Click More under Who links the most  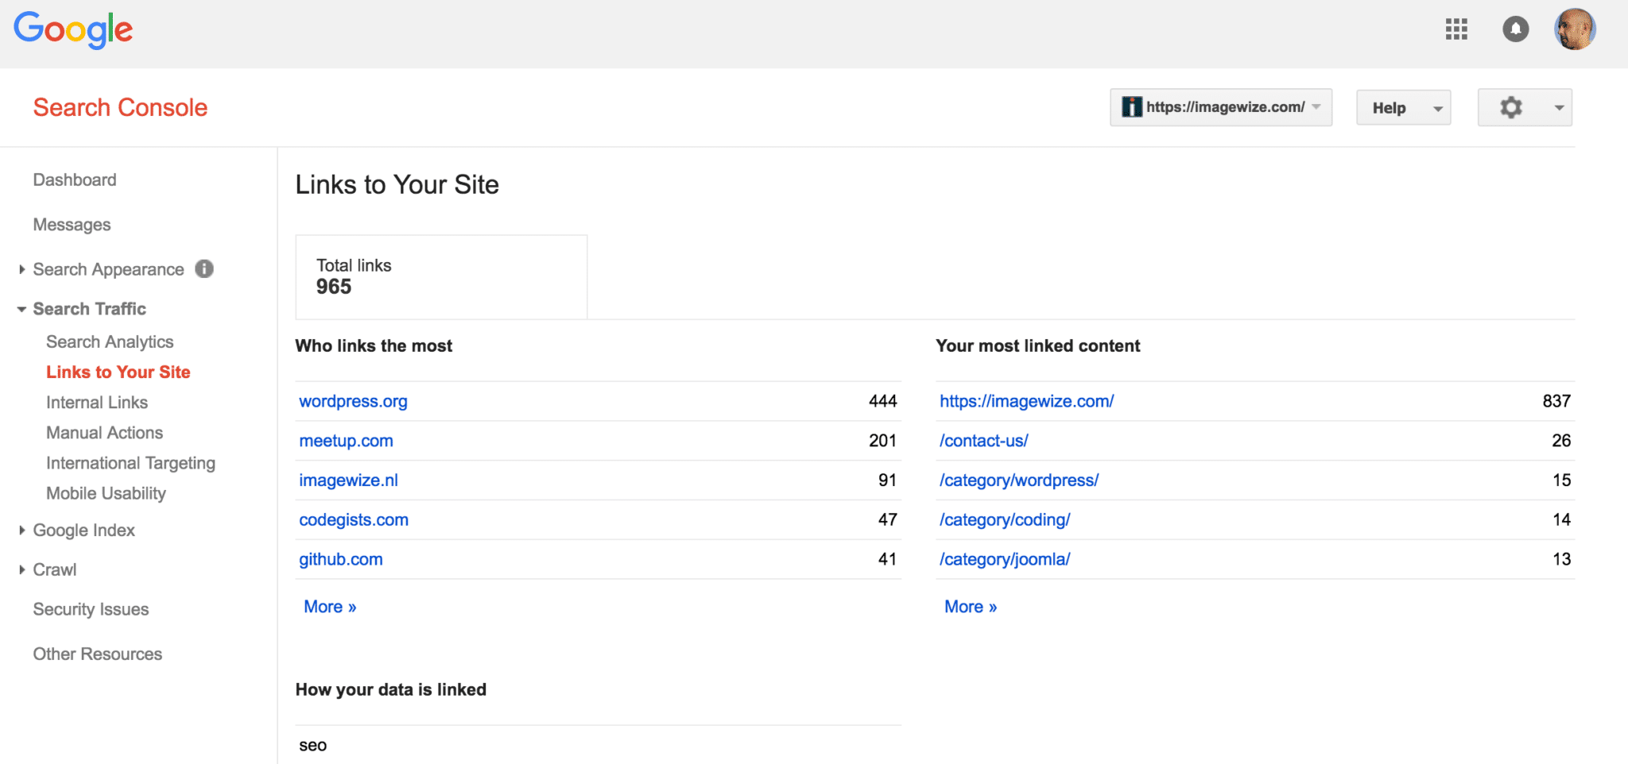330,607
